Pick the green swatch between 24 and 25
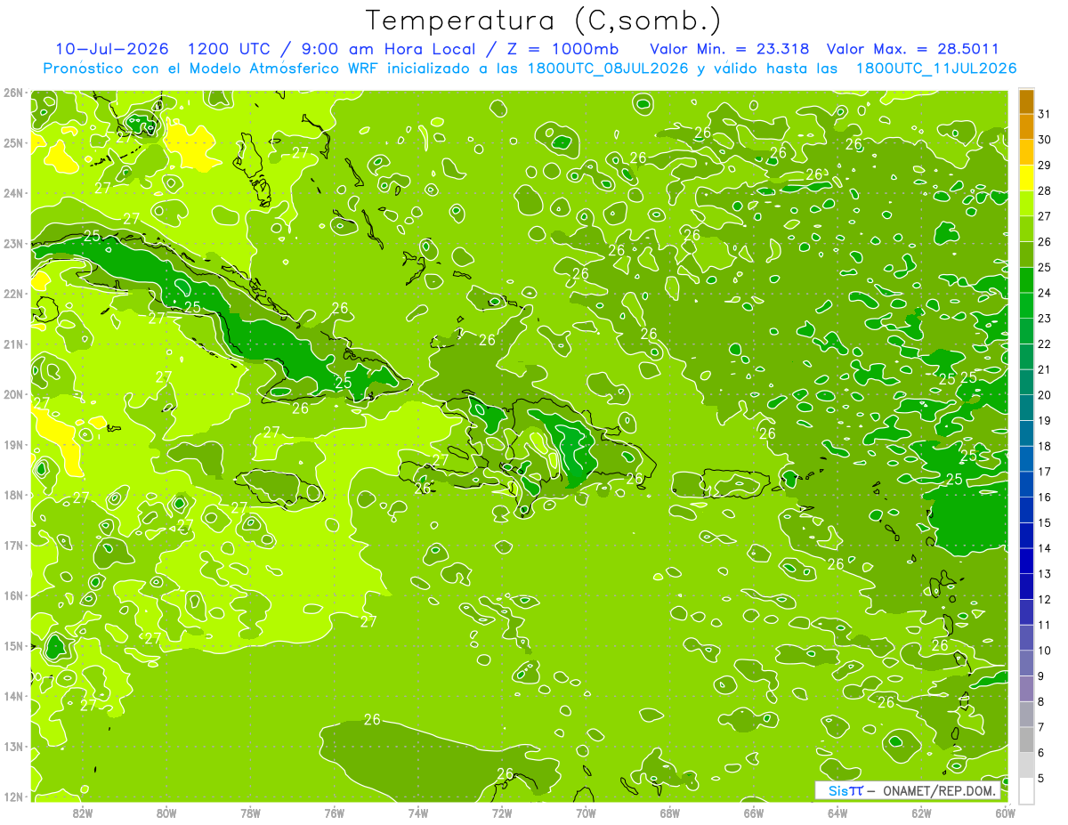 [x=1026, y=281]
